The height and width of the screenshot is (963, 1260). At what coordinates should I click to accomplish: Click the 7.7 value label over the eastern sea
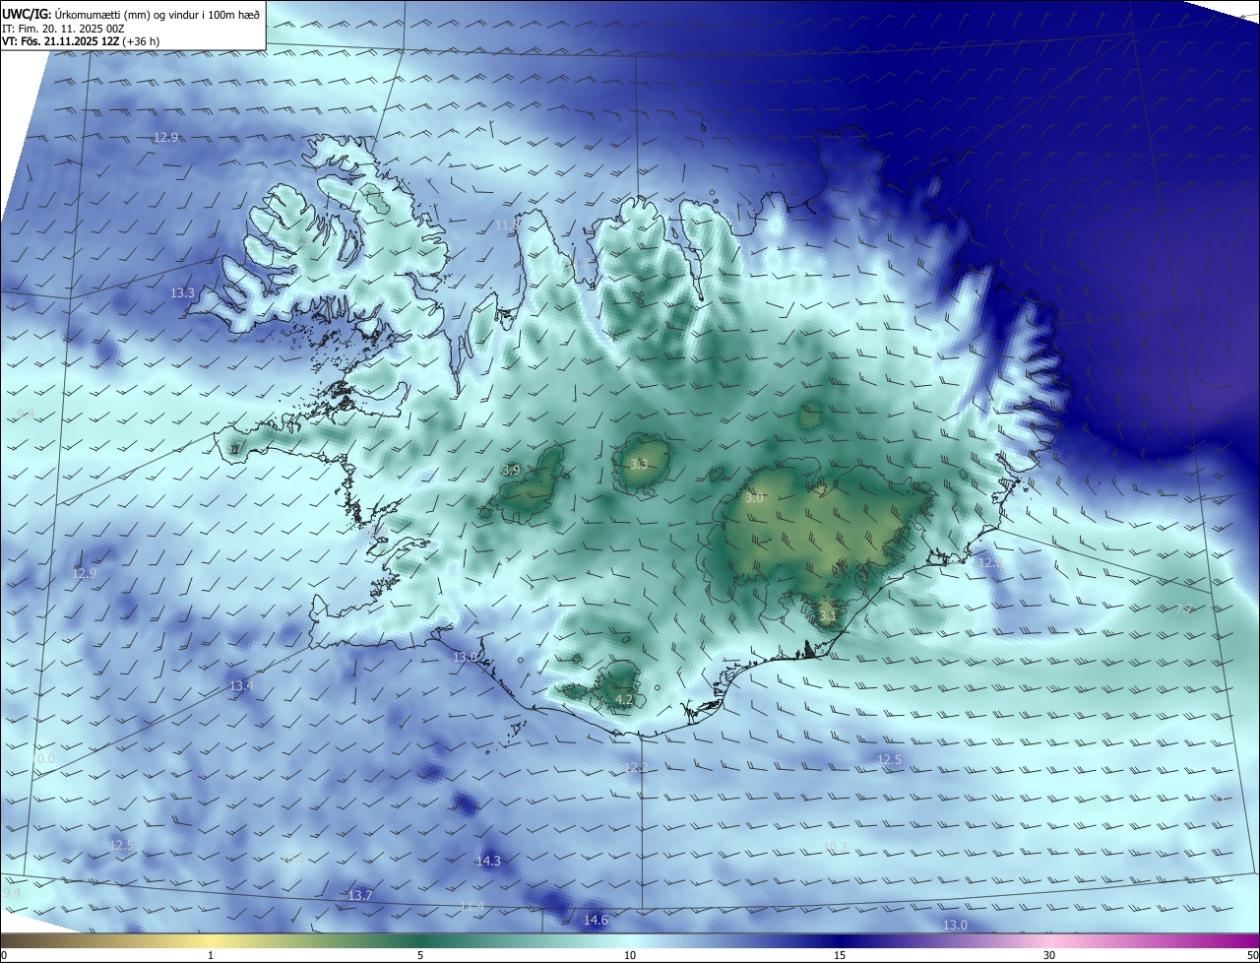click(1184, 610)
